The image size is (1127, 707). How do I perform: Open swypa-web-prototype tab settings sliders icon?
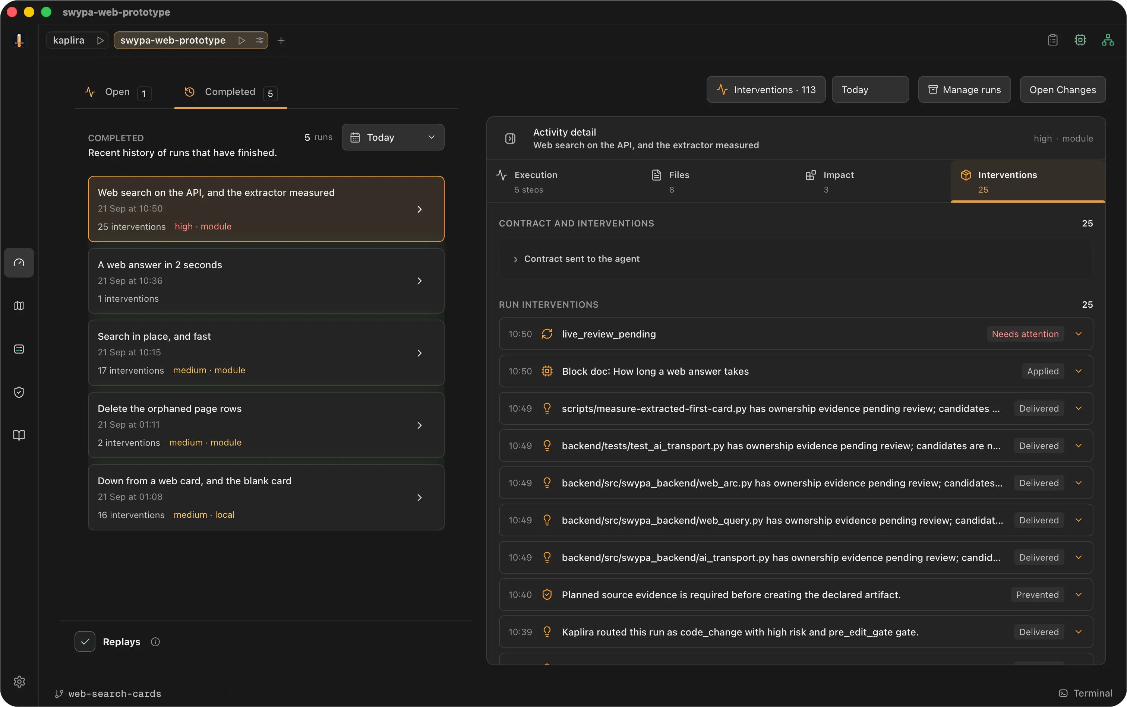pos(260,40)
